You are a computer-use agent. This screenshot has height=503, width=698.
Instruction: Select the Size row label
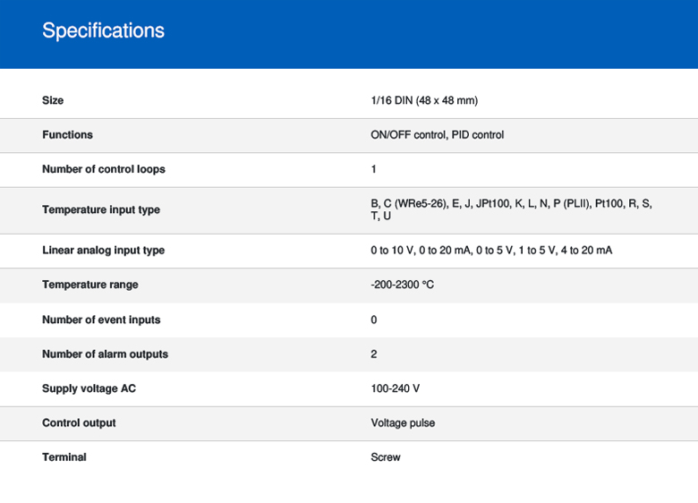[53, 100]
